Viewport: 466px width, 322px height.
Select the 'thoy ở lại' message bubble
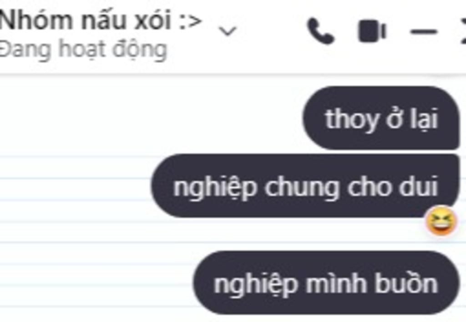381,118
